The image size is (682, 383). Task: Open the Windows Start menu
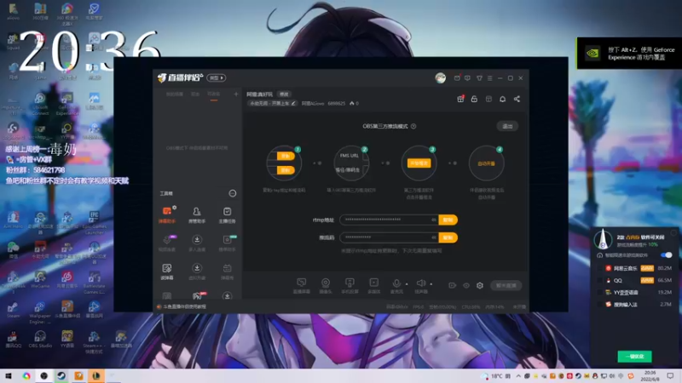tap(9, 376)
